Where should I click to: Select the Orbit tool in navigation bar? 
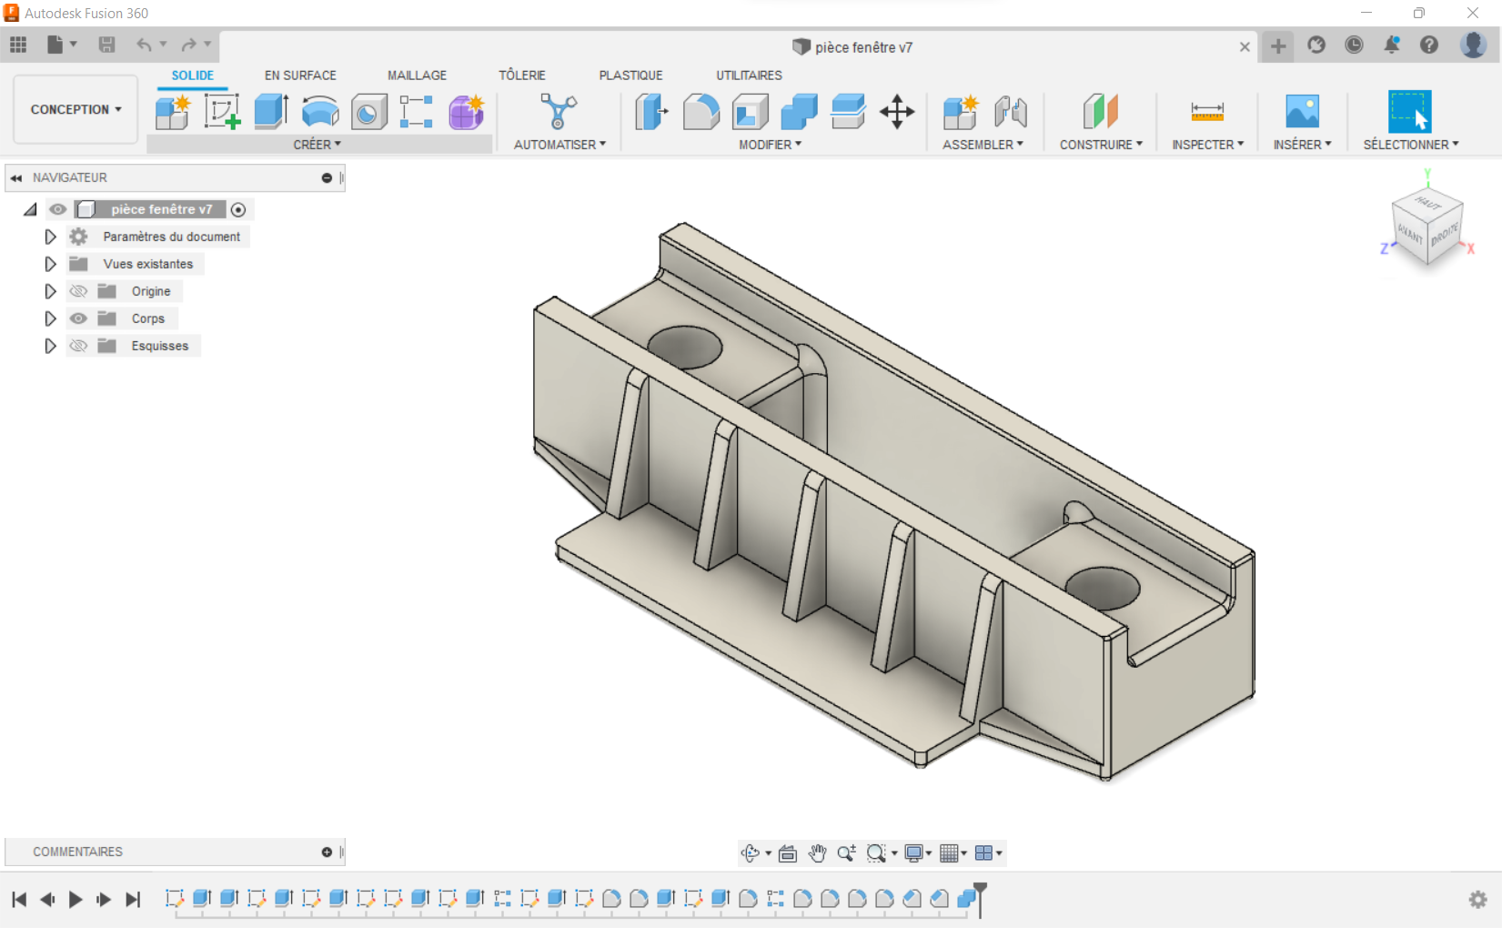pyautogui.click(x=750, y=853)
